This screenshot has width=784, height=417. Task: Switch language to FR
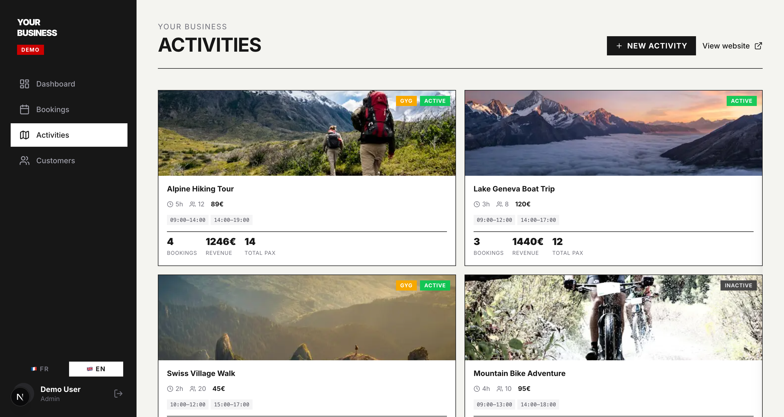(40, 369)
